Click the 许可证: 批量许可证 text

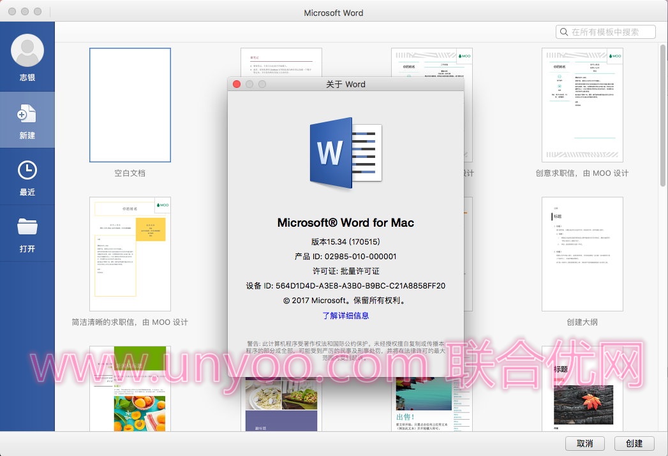(346, 271)
